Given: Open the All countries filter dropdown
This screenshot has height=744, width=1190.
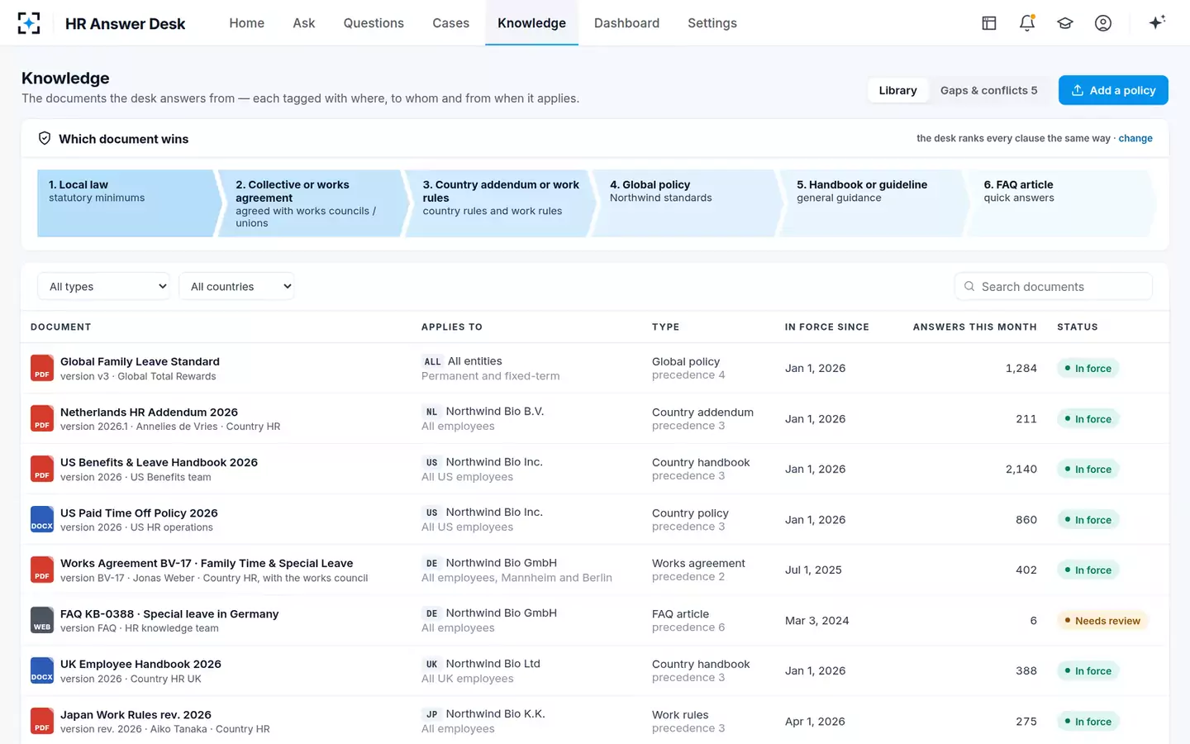Looking at the screenshot, I should tap(236, 286).
